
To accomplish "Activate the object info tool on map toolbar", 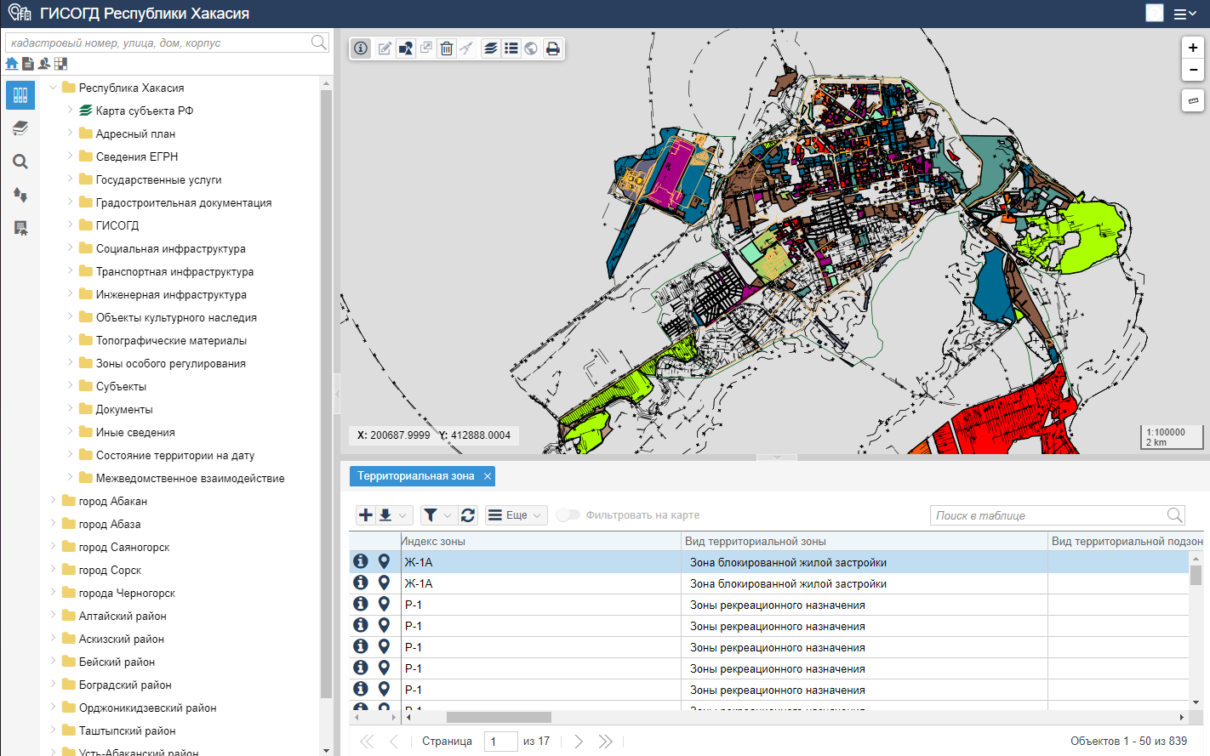I will [x=361, y=48].
